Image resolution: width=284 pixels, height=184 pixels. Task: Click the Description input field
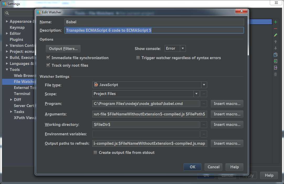[154, 30]
